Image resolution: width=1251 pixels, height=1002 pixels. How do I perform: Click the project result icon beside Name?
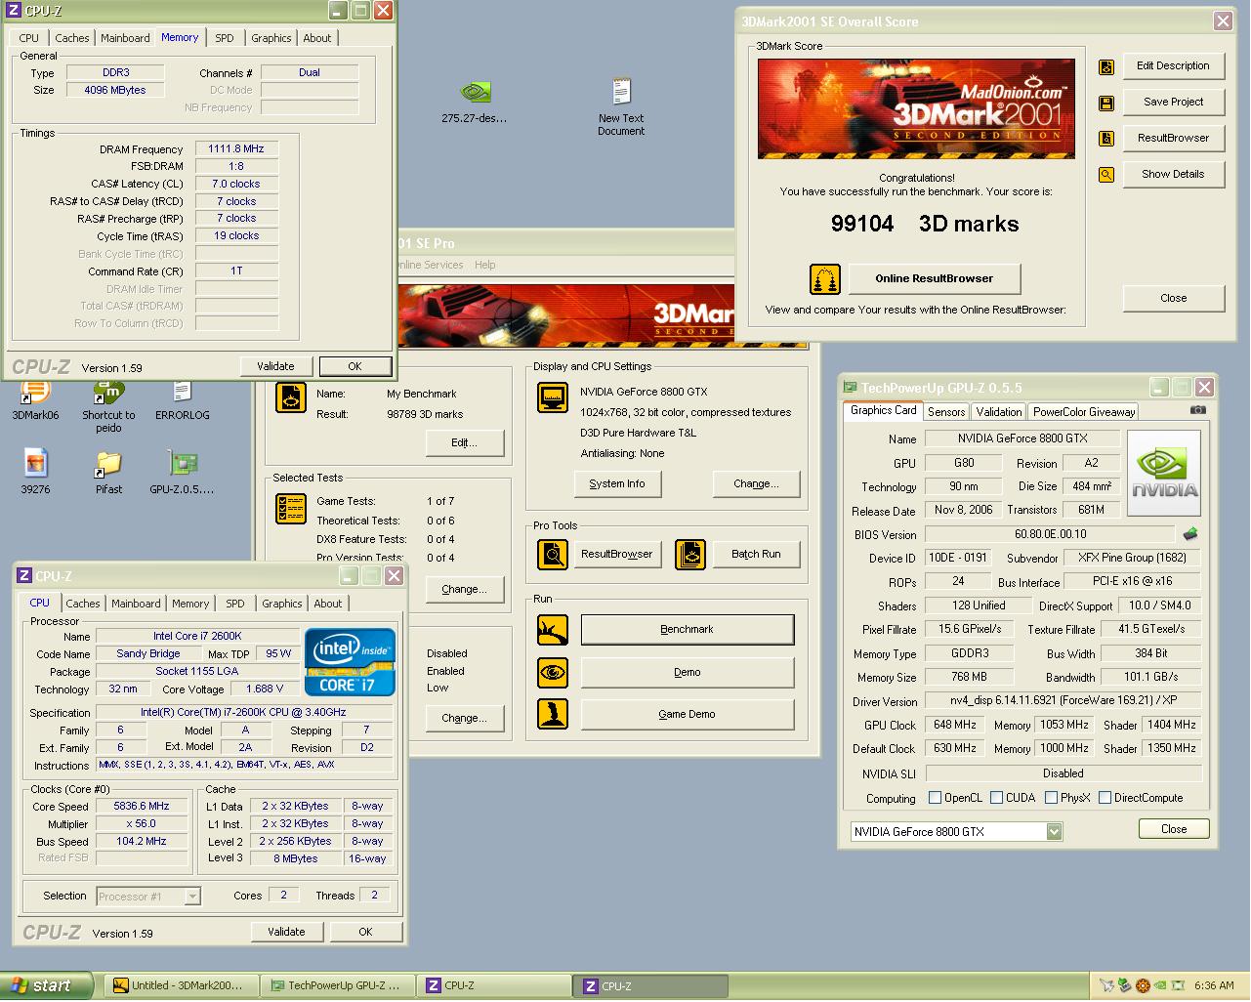point(291,398)
